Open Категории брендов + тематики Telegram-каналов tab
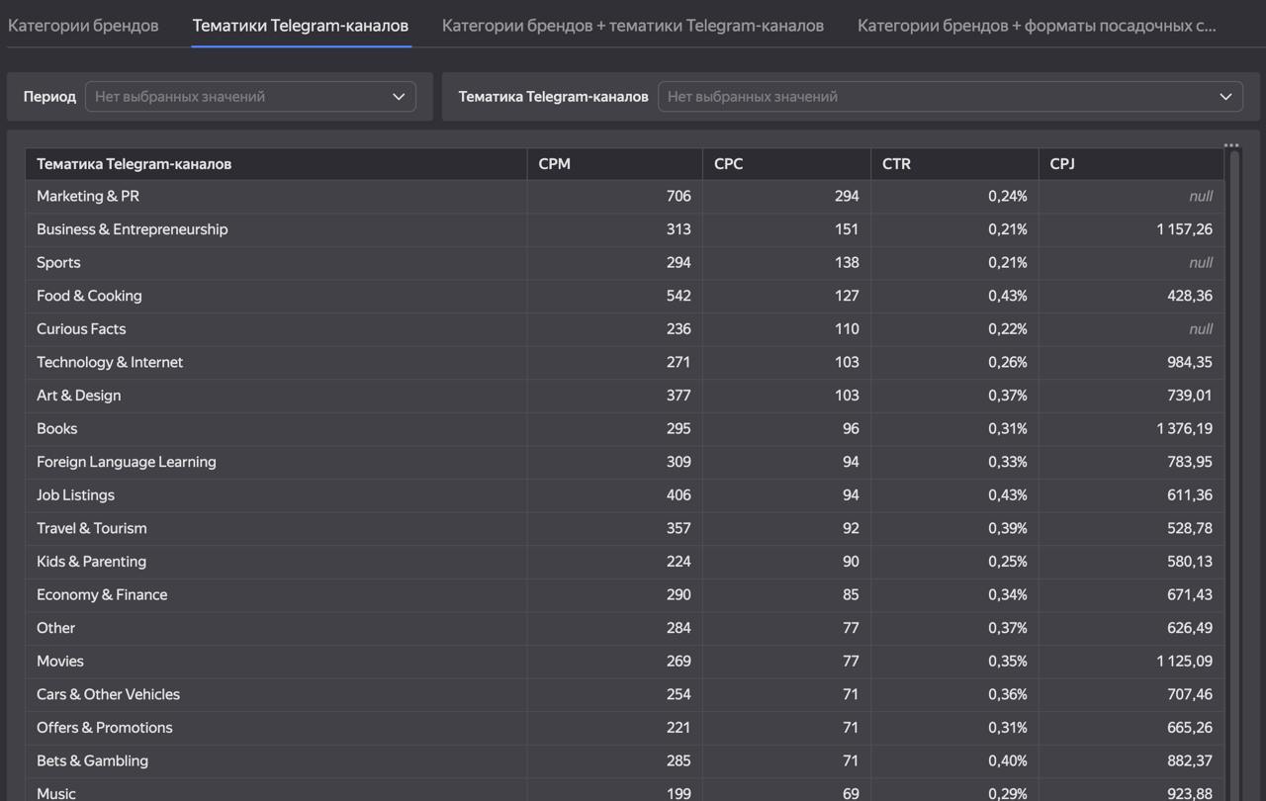1266x801 pixels. click(632, 26)
